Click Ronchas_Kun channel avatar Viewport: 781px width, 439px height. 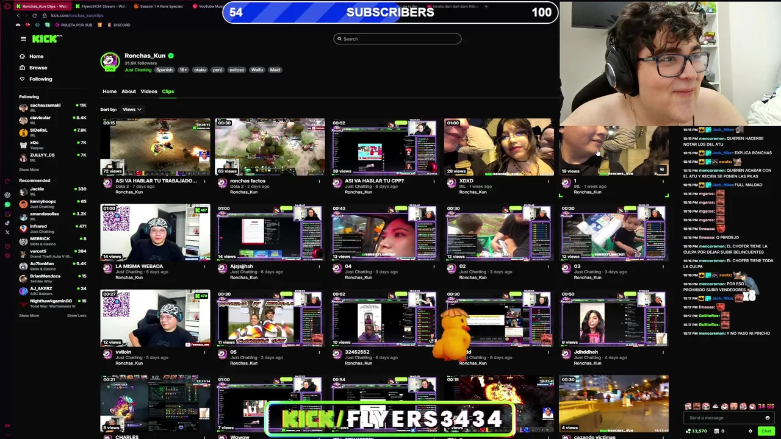pyautogui.click(x=110, y=61)
